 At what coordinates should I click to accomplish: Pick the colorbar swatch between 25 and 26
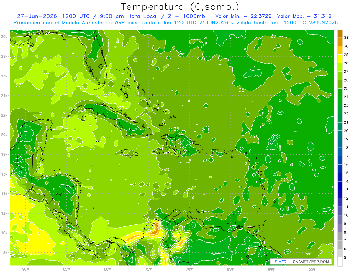point(340,84)
